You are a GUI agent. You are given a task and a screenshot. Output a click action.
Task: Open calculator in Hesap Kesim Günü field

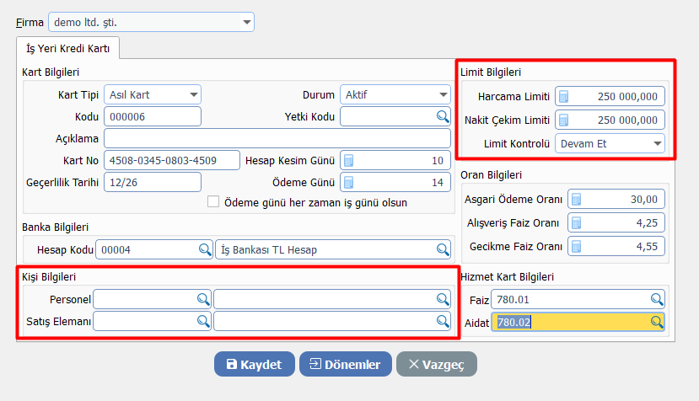tap(349, 160)
